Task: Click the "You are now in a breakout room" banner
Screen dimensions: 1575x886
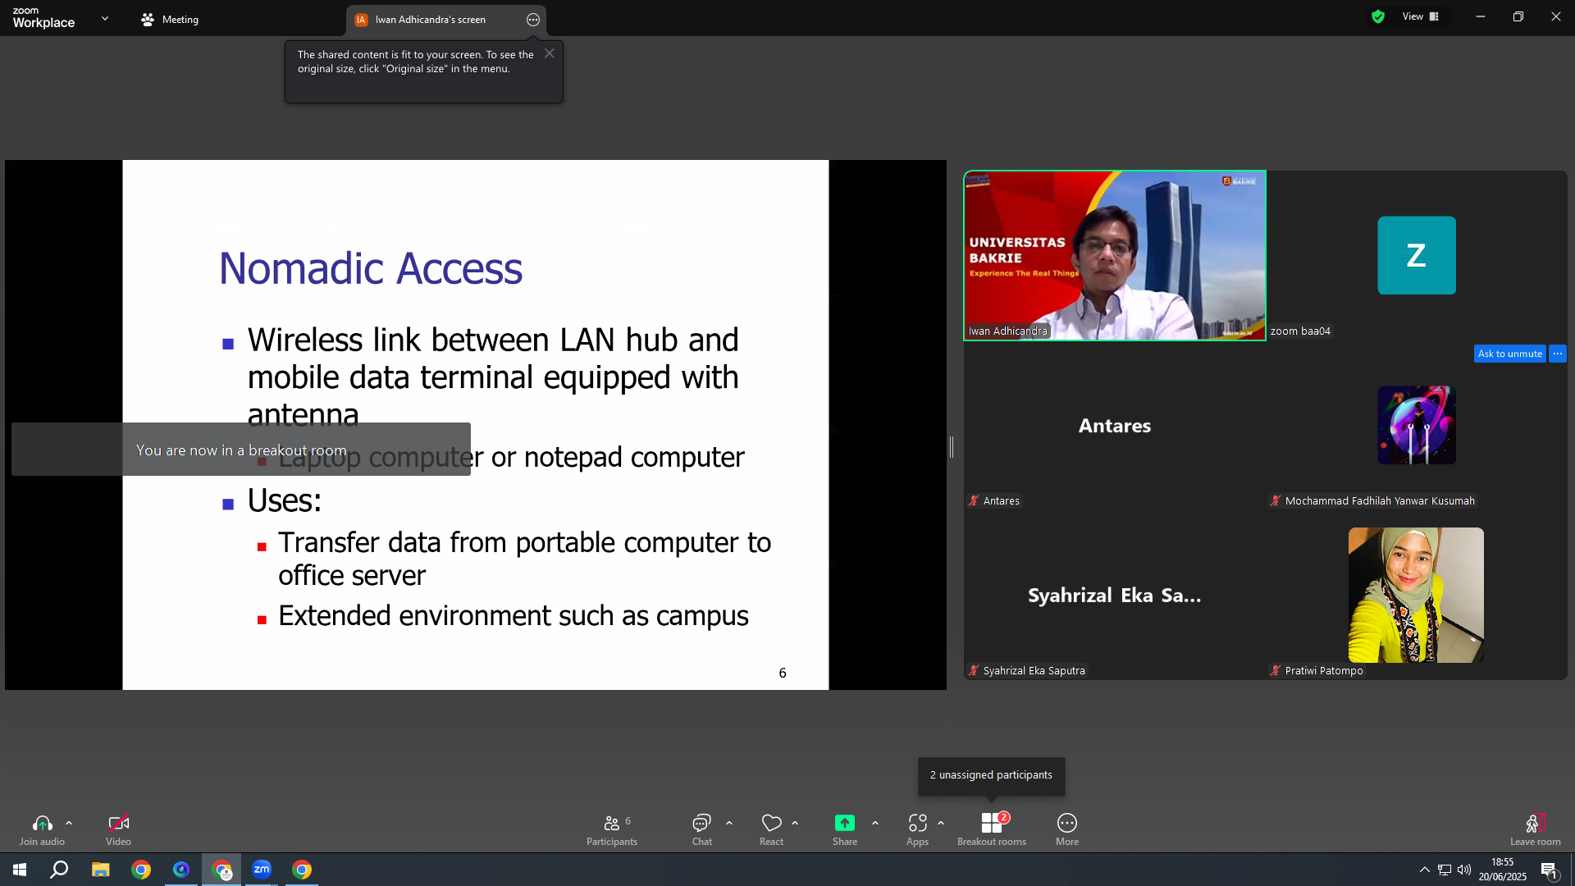Action: (x=241, y=450)
